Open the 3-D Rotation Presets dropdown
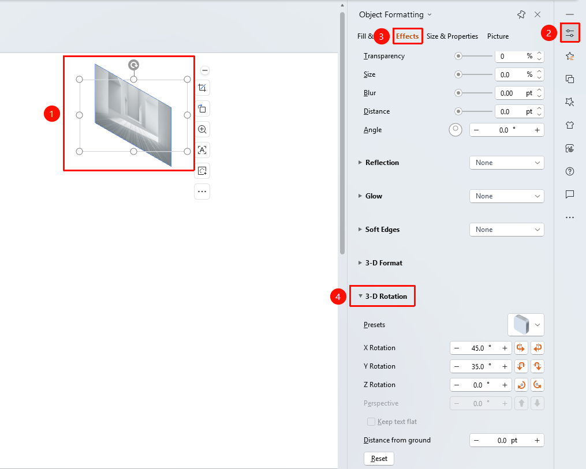The image size is (586, 469). pos(526,325)
